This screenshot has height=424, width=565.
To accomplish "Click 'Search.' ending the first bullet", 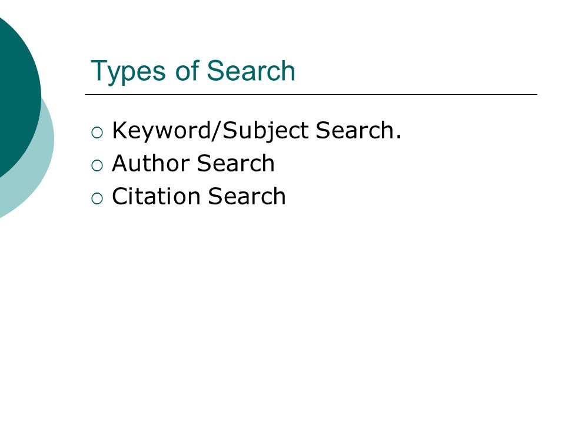I will tap(358, 130).
